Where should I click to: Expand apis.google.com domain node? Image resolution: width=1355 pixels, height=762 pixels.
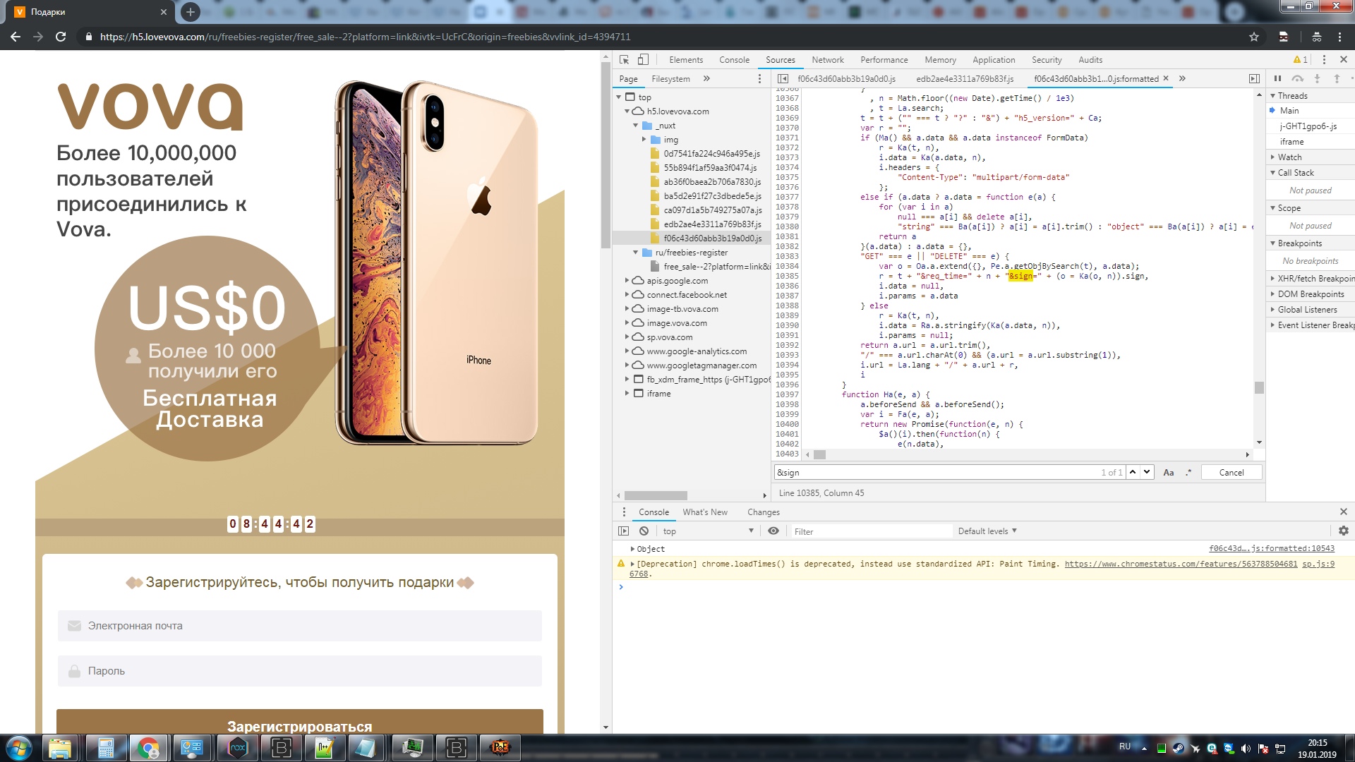pyautogui.click(x=627, y=281)
